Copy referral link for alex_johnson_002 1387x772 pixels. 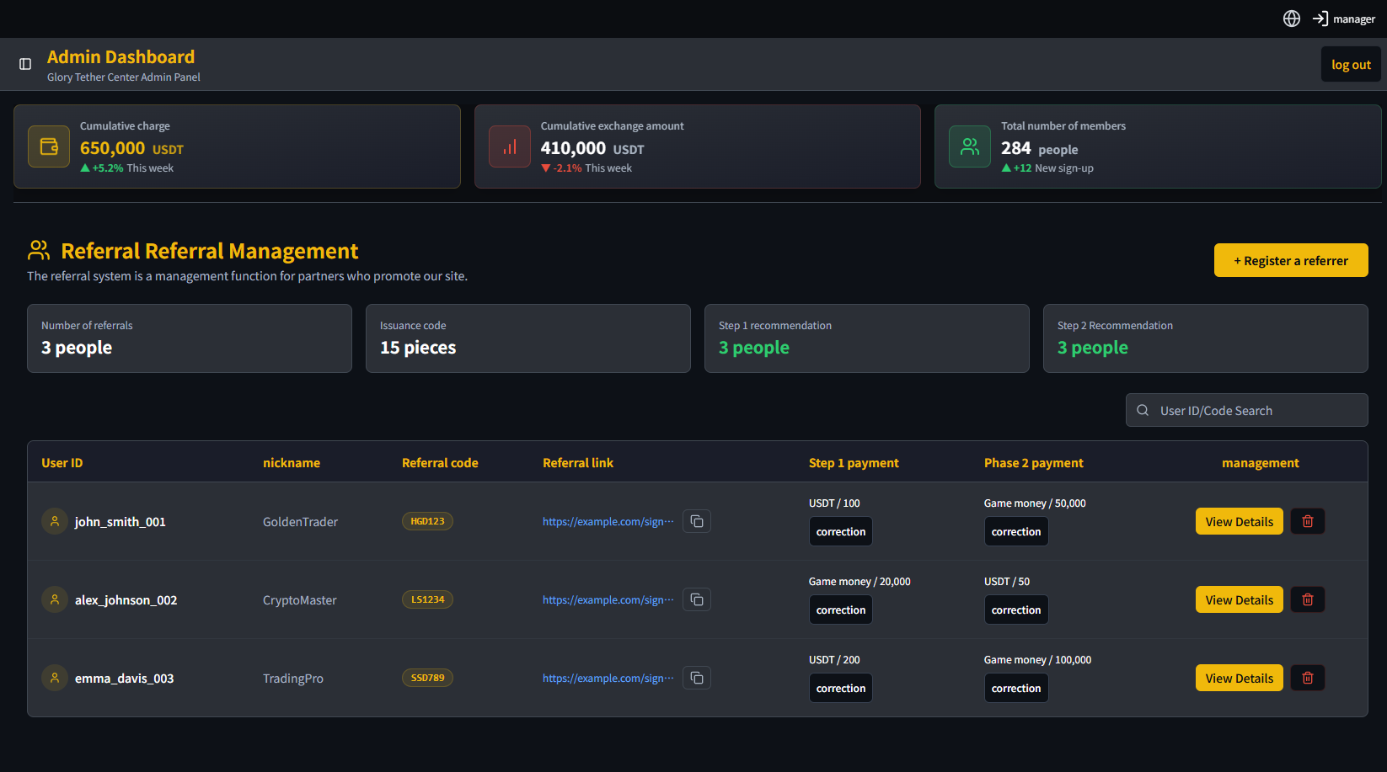pyautogui.click(x=697, y=599)
